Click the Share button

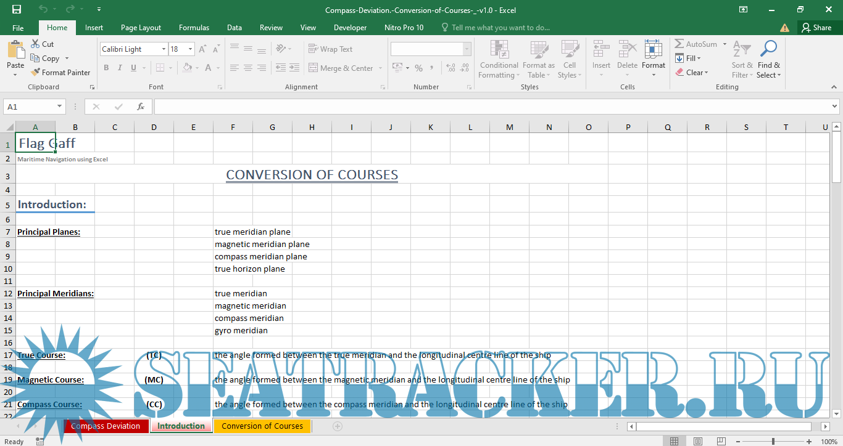tap(816, 28)
